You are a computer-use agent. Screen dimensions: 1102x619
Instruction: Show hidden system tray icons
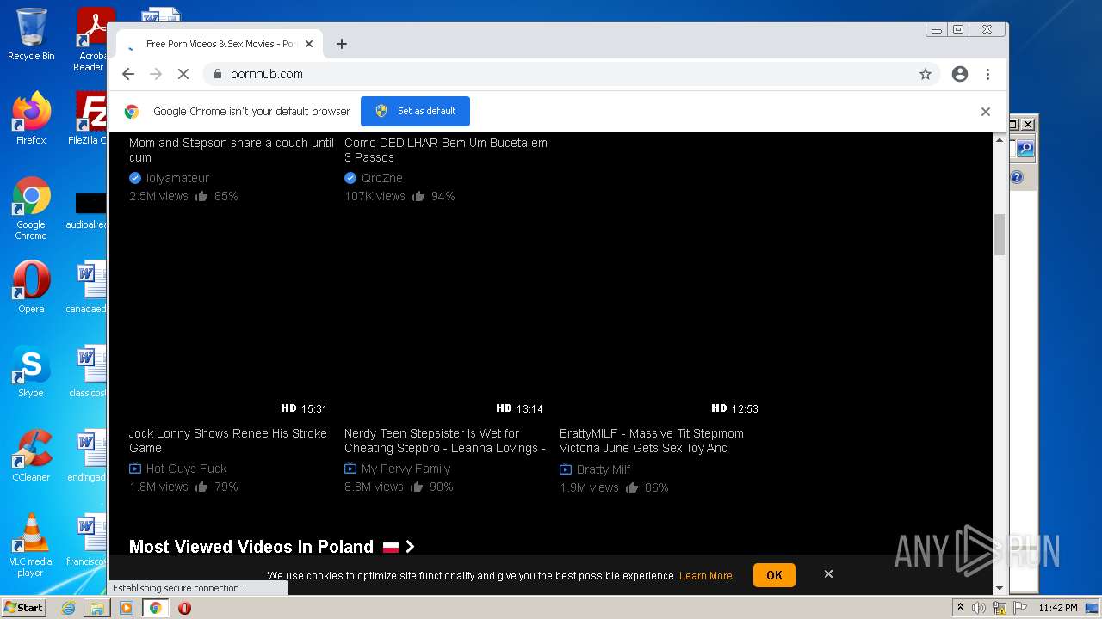960,607
